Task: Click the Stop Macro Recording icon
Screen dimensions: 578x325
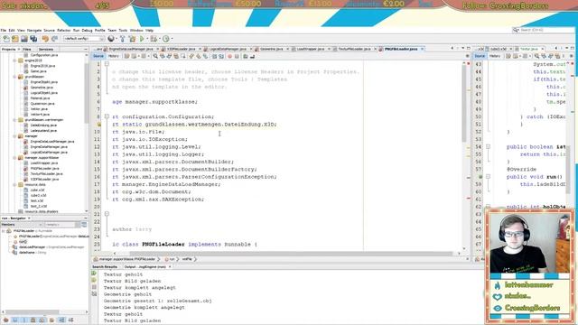Action: tap(237, 56)
